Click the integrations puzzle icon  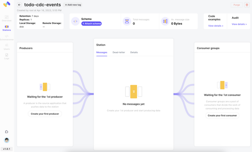click(7, 132)
